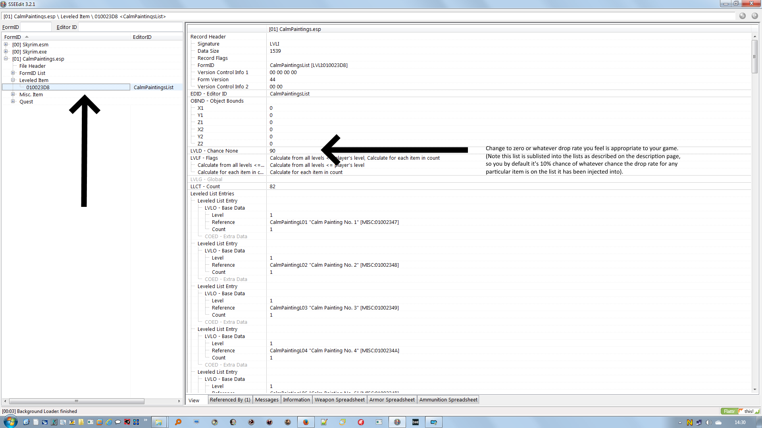Image resolution: width=762 pixels, height=428 pixels.
Task: Open Internet Explorer quick launch icon
Action: [x=109, y=422]
